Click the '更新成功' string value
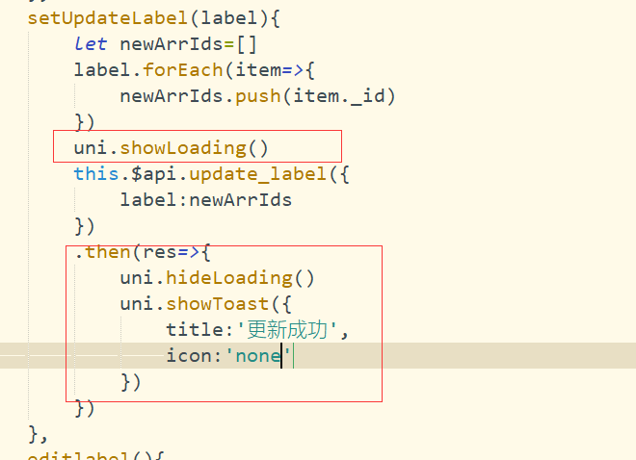The image size is (636, 460). (287, 330)
